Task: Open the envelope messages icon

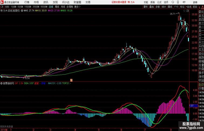Action: tap(184, 2)
